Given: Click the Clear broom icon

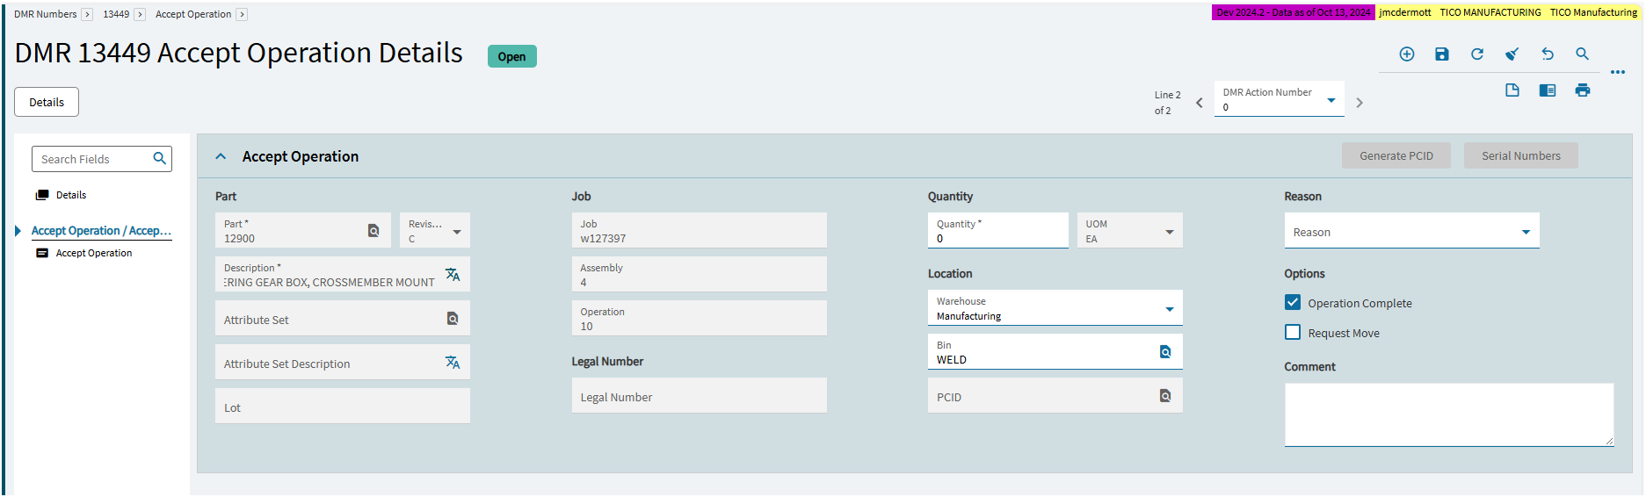Looking at the screenshot, I should [x=1512, y=54].
